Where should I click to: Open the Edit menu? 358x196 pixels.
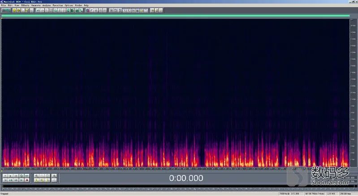coord(10,5)
